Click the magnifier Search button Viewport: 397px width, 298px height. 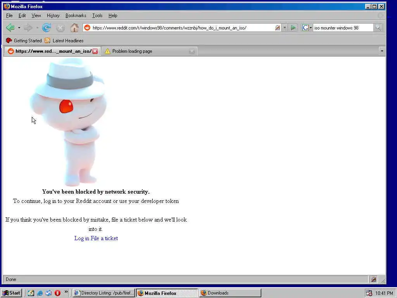click(x=378, y=28)
